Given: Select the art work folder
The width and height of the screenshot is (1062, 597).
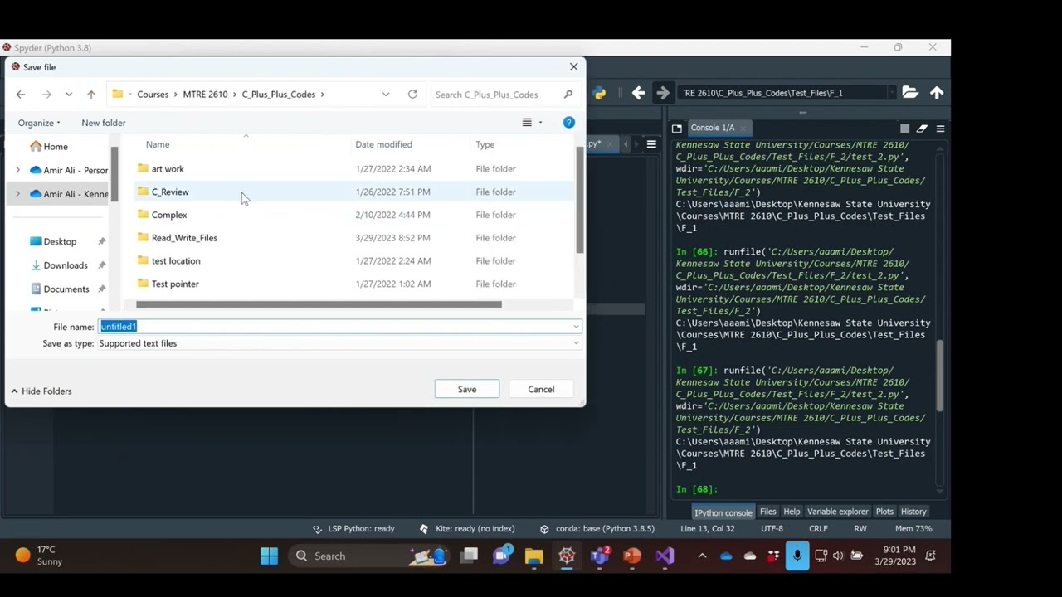Looking at the screenshot, I should [168, 169].
